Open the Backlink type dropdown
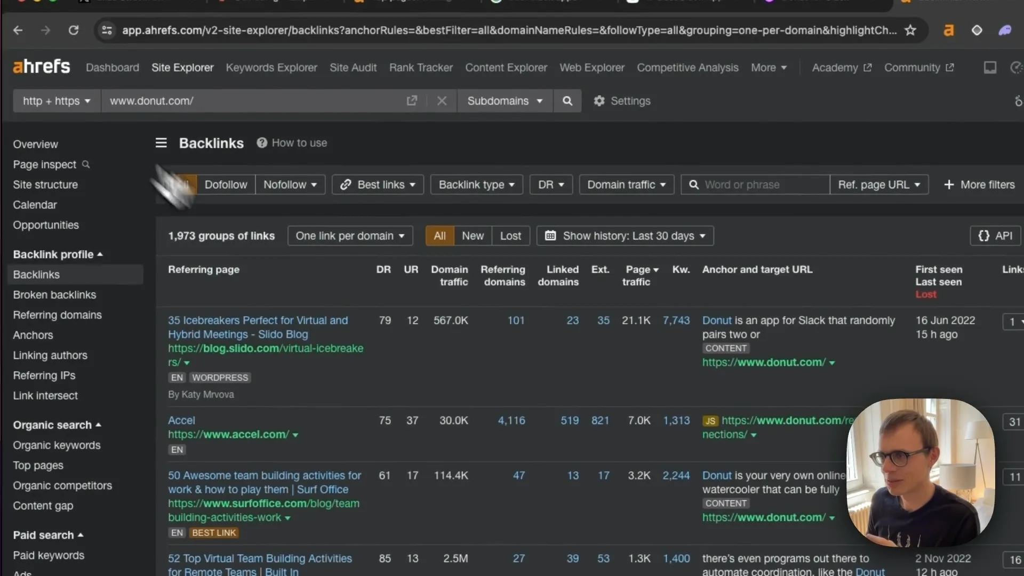The image size is (1024, 576). coord(476,185)
